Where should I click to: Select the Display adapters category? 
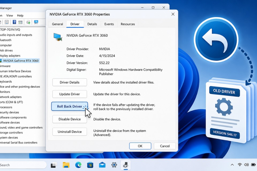tap(10, 56)
